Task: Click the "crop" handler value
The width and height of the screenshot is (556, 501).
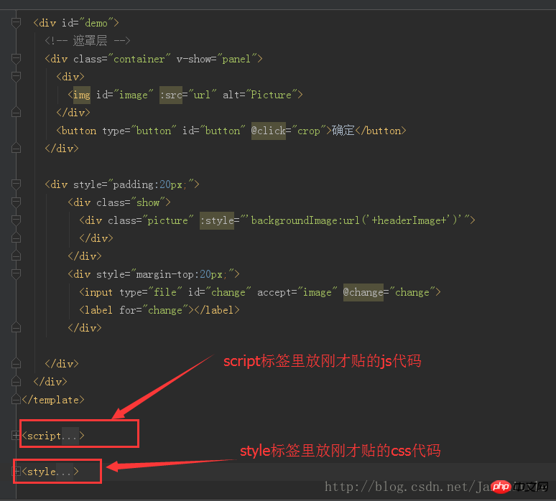Action: tap(309, 131)
